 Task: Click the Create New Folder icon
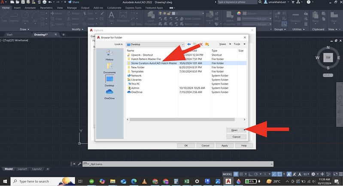206,44
